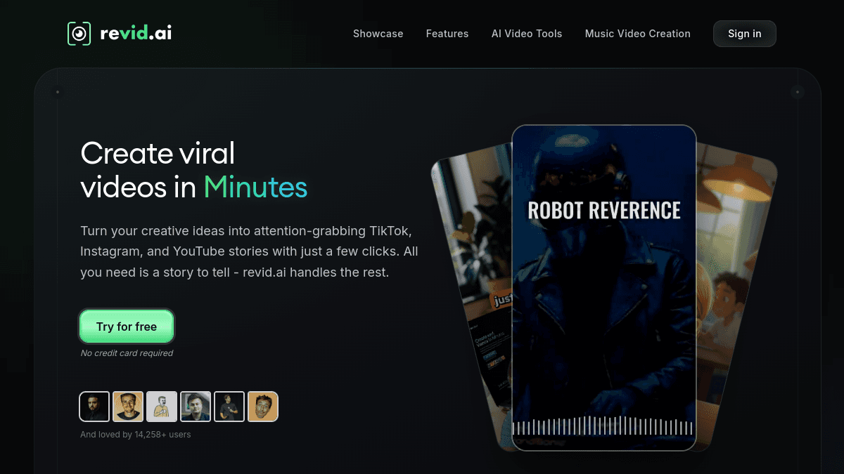Screen dimensions: 844x474
Task: Click the ROBOT REVERENCE video card
Action: [604, 288]
